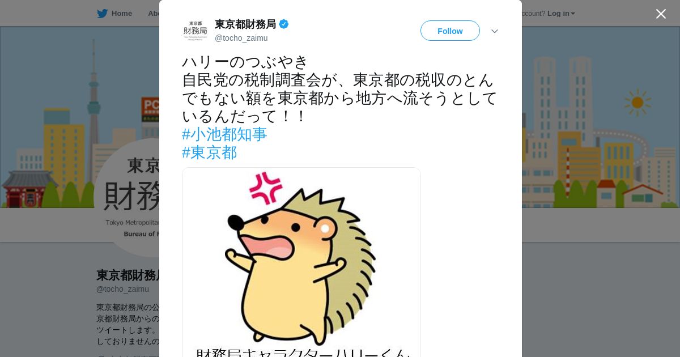Viewport: 680px width, 357px height.
Task: Click the tweet text ハリーのつぶやき
Action: pyautogui.click(x=245, y=62)
